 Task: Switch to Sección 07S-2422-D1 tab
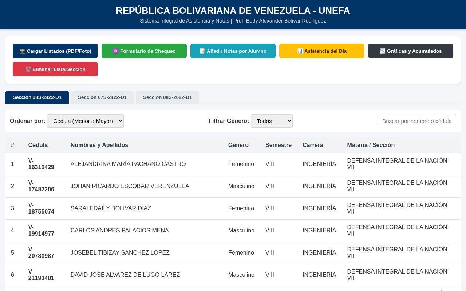click(102, 97)
